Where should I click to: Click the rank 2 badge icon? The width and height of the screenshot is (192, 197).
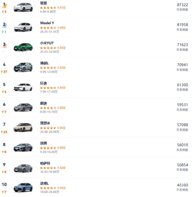[4, 25]
